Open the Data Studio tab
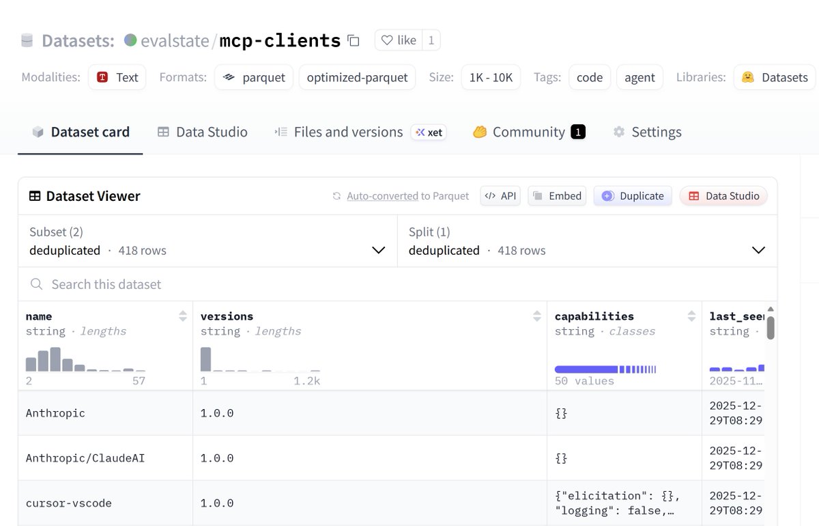This screenshot has height=526, width=819. (x=202, y=132)
